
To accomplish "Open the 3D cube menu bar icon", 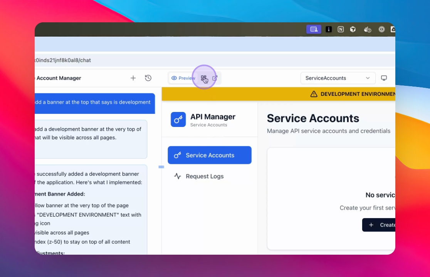I will 353,29.
